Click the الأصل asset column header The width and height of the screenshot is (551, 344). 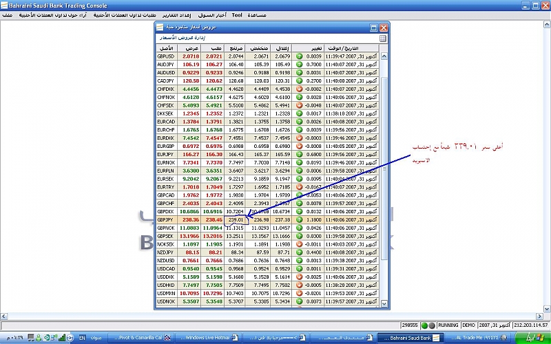point(167,47)
